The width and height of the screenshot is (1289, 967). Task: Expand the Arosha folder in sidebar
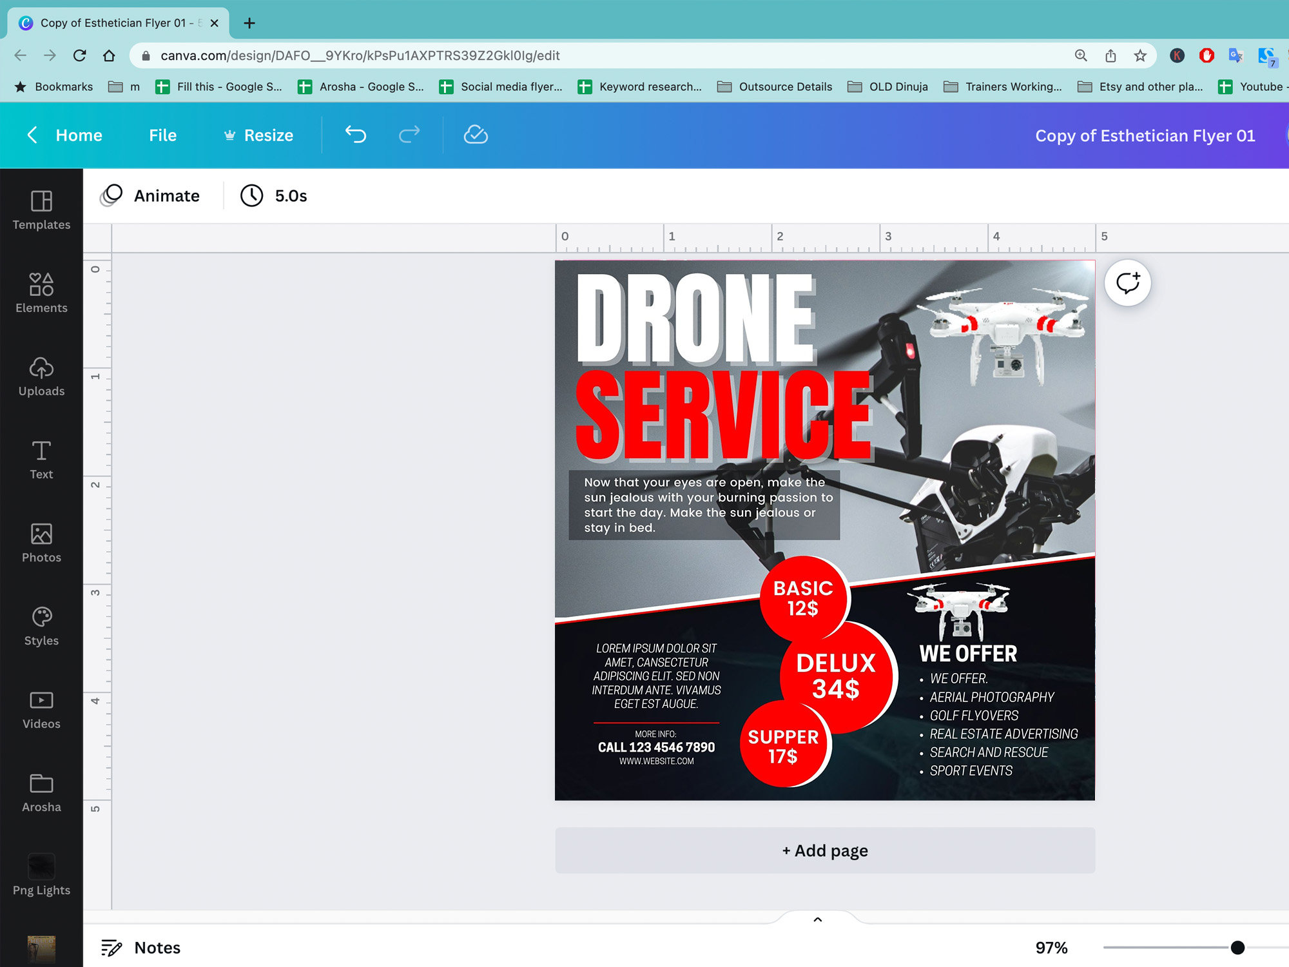pyautogui.click(x=41, y=792)
